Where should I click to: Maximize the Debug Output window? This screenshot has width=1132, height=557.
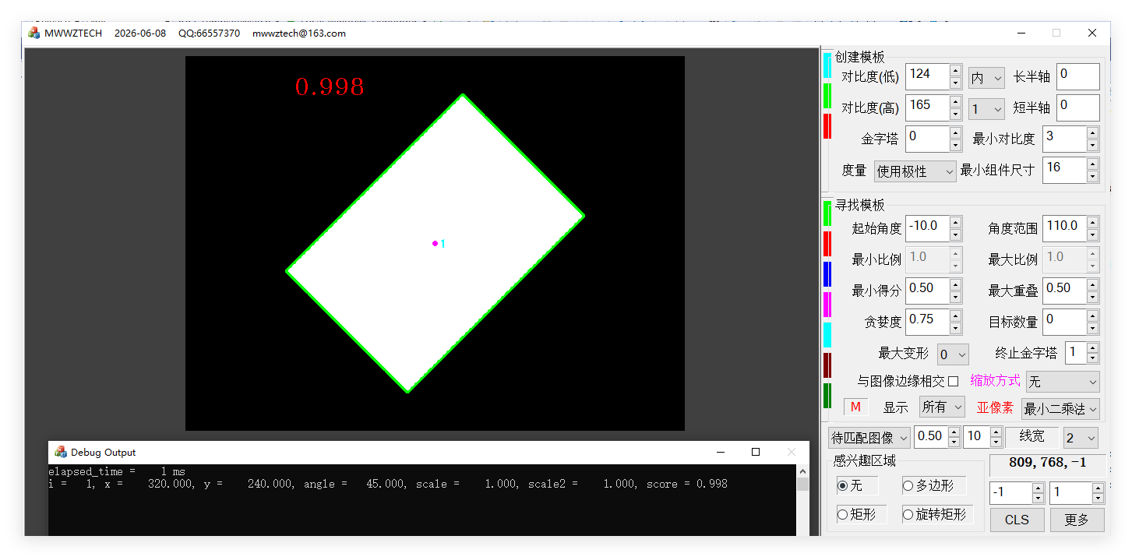[755, 452]
